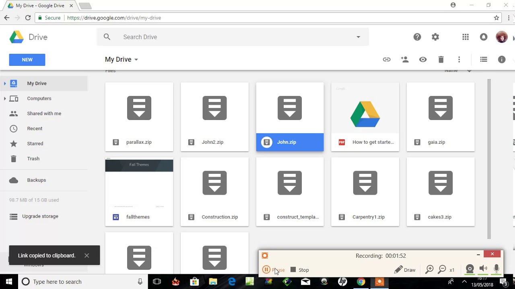Open the More actions three-dot menu
The width and height of the screenshot is (515, 289).
[459, 59]
